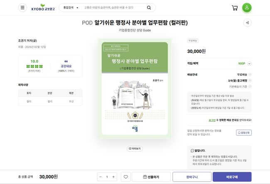Click the 바로구매 buy now button
This screenshot has width=270, height=184.
[x=232, y=177]
